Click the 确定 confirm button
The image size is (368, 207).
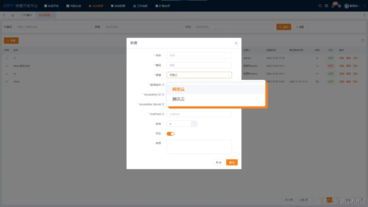232,163
